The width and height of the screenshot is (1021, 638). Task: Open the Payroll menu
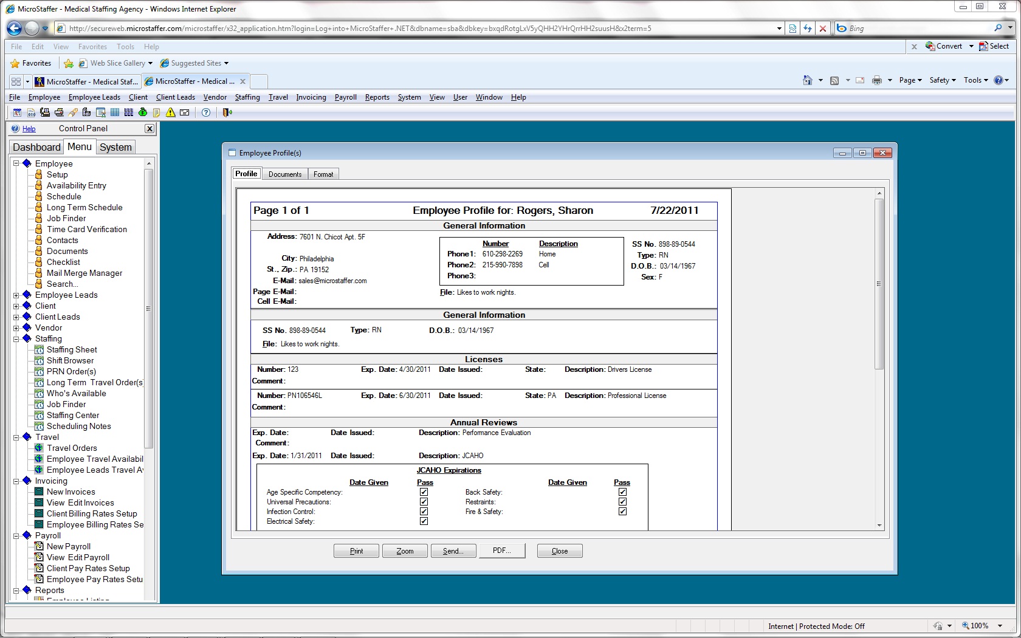(345, 97)
